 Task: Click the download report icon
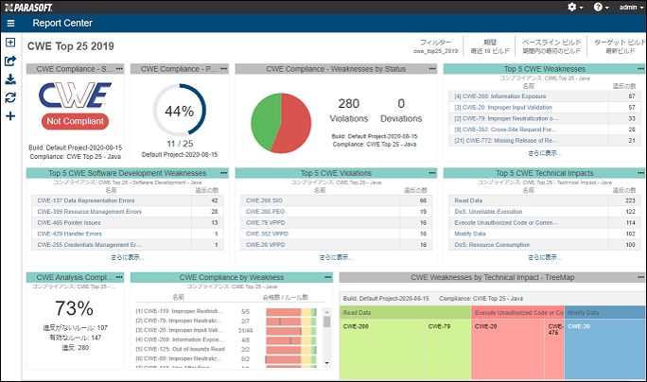[10, 79]
